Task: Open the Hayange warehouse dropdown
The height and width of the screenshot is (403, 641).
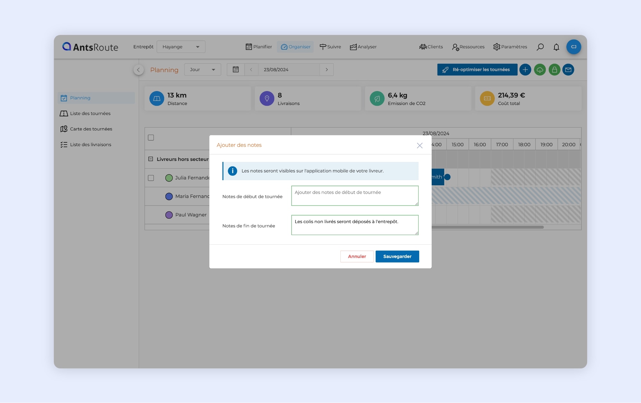Action: tap(181, 47)
